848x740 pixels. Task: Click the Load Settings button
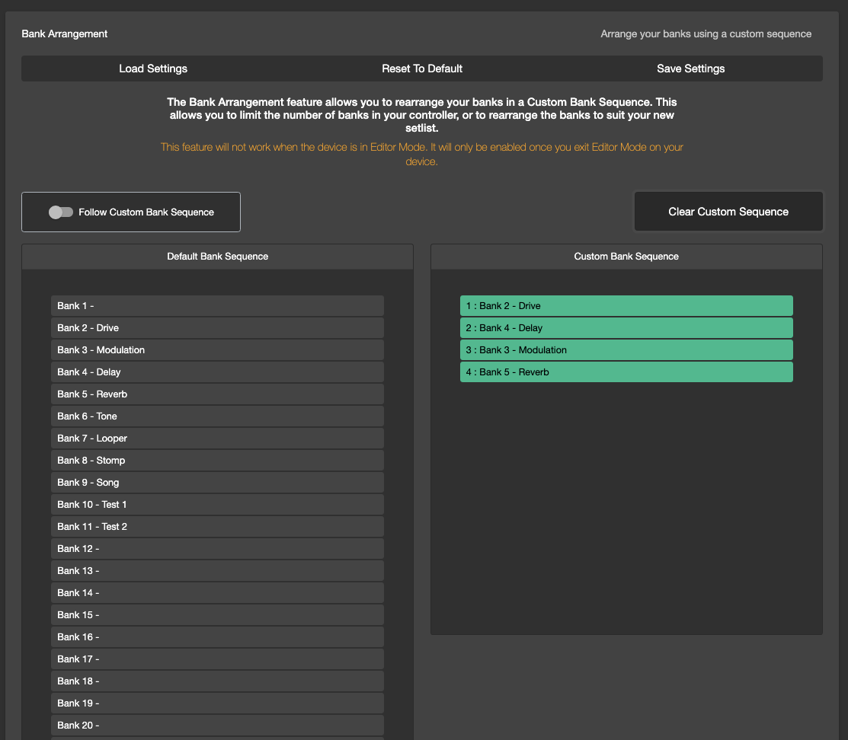(x=153, y=69)
